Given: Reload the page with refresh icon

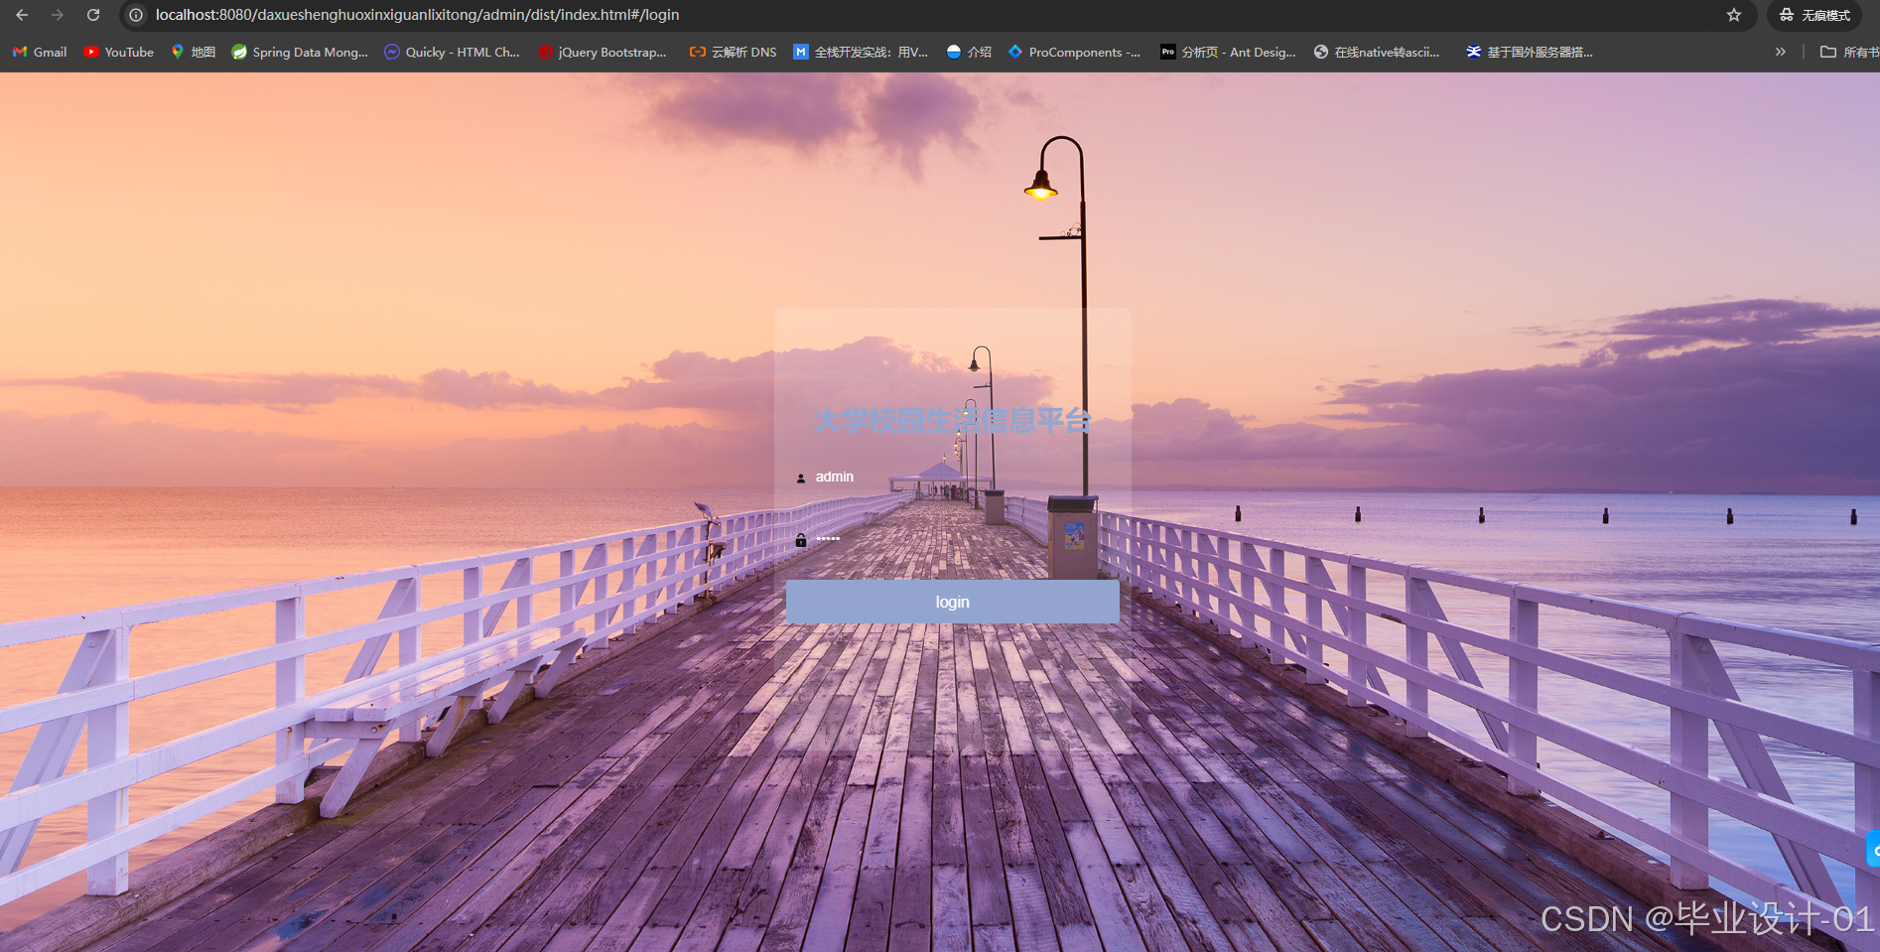Looking at the screenshot, I should click(x=93, y=15).
